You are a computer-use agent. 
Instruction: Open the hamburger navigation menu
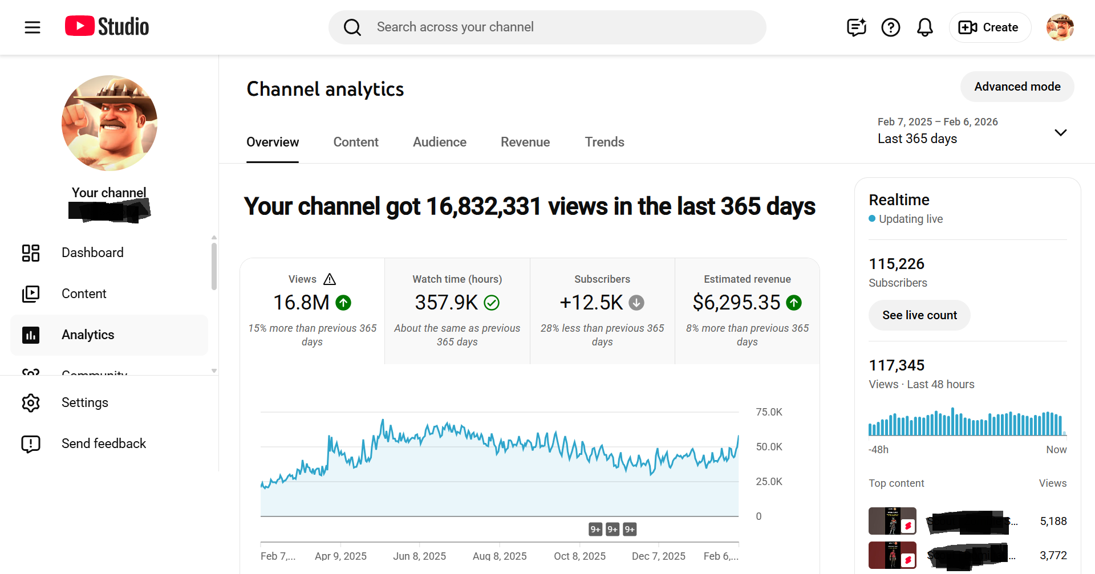[x=33, y=27]
